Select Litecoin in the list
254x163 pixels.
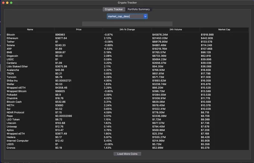click(11, 123)
